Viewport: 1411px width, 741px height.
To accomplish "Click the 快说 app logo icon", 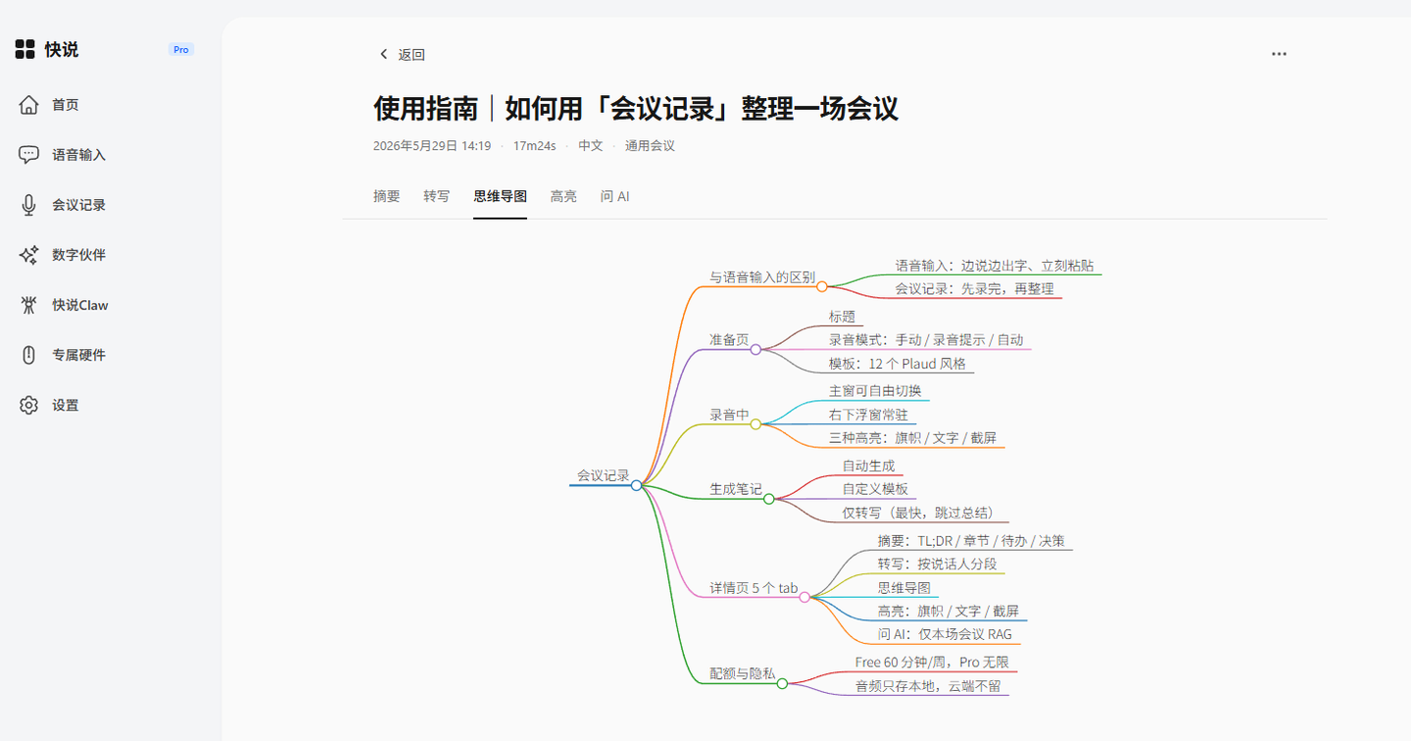I will coord(25,49).
